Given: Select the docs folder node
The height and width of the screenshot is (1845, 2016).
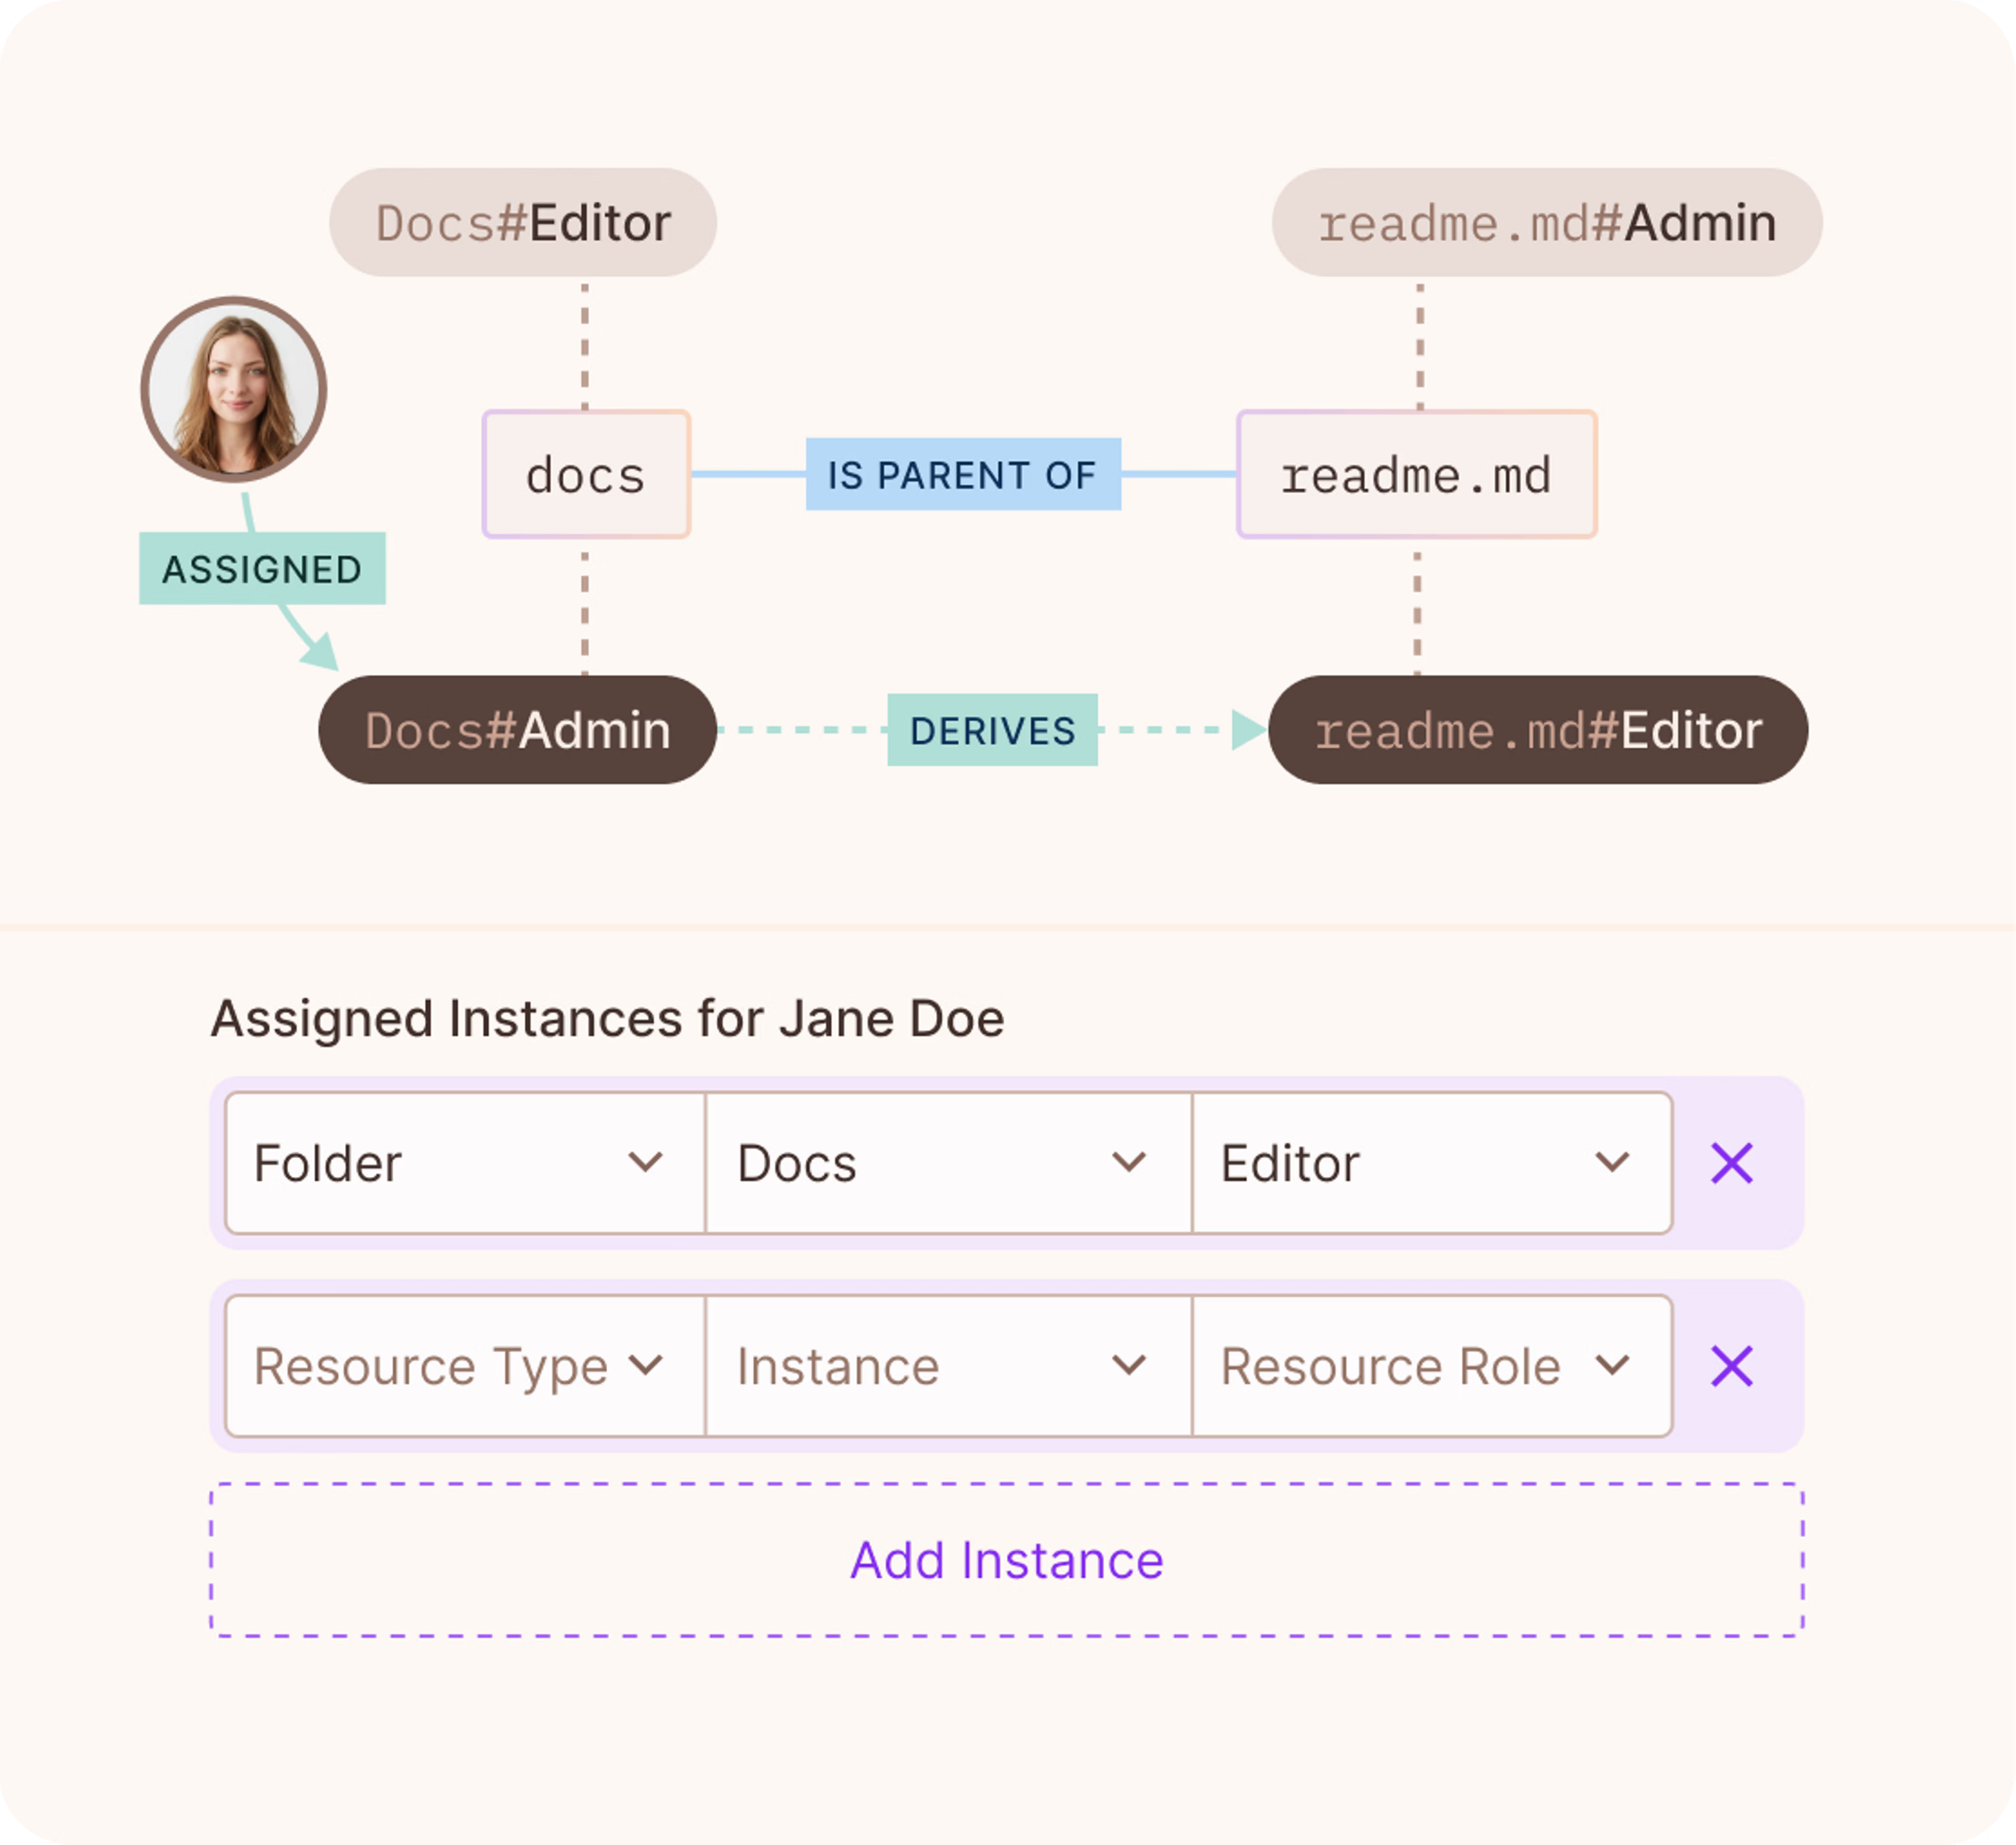Looking at the screenshot, I should [x=585, y=476].
